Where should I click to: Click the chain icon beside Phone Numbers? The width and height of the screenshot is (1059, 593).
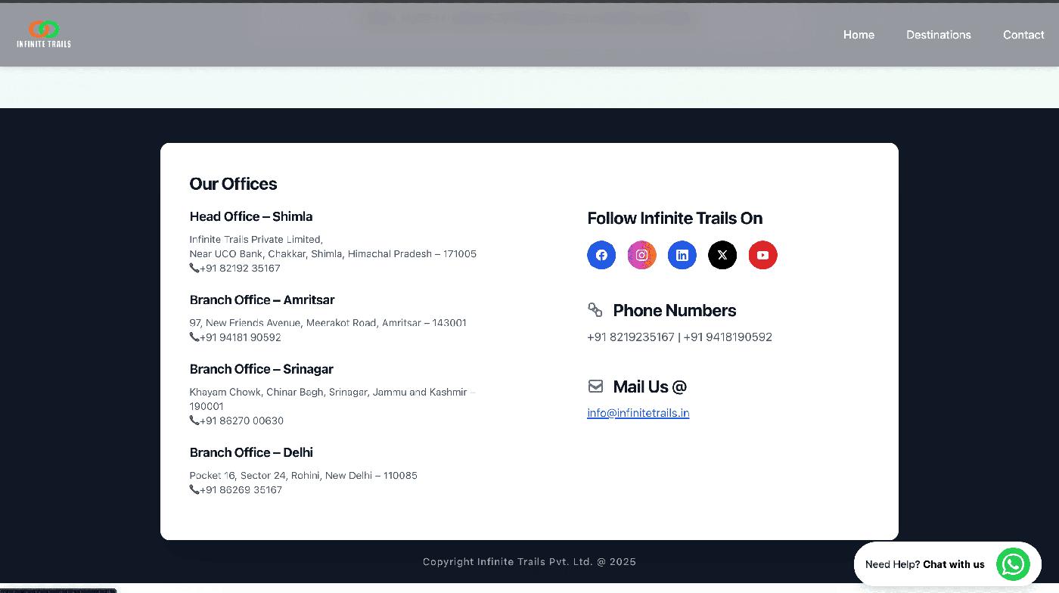click(595, 310)
